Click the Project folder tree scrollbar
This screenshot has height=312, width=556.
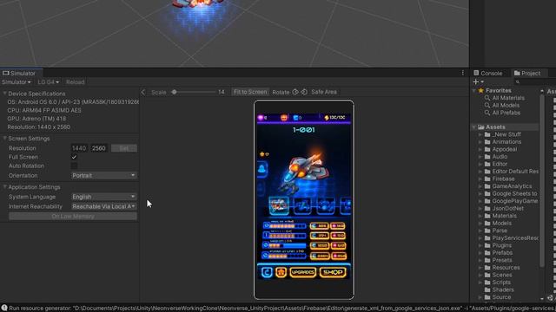click(542, 180)
